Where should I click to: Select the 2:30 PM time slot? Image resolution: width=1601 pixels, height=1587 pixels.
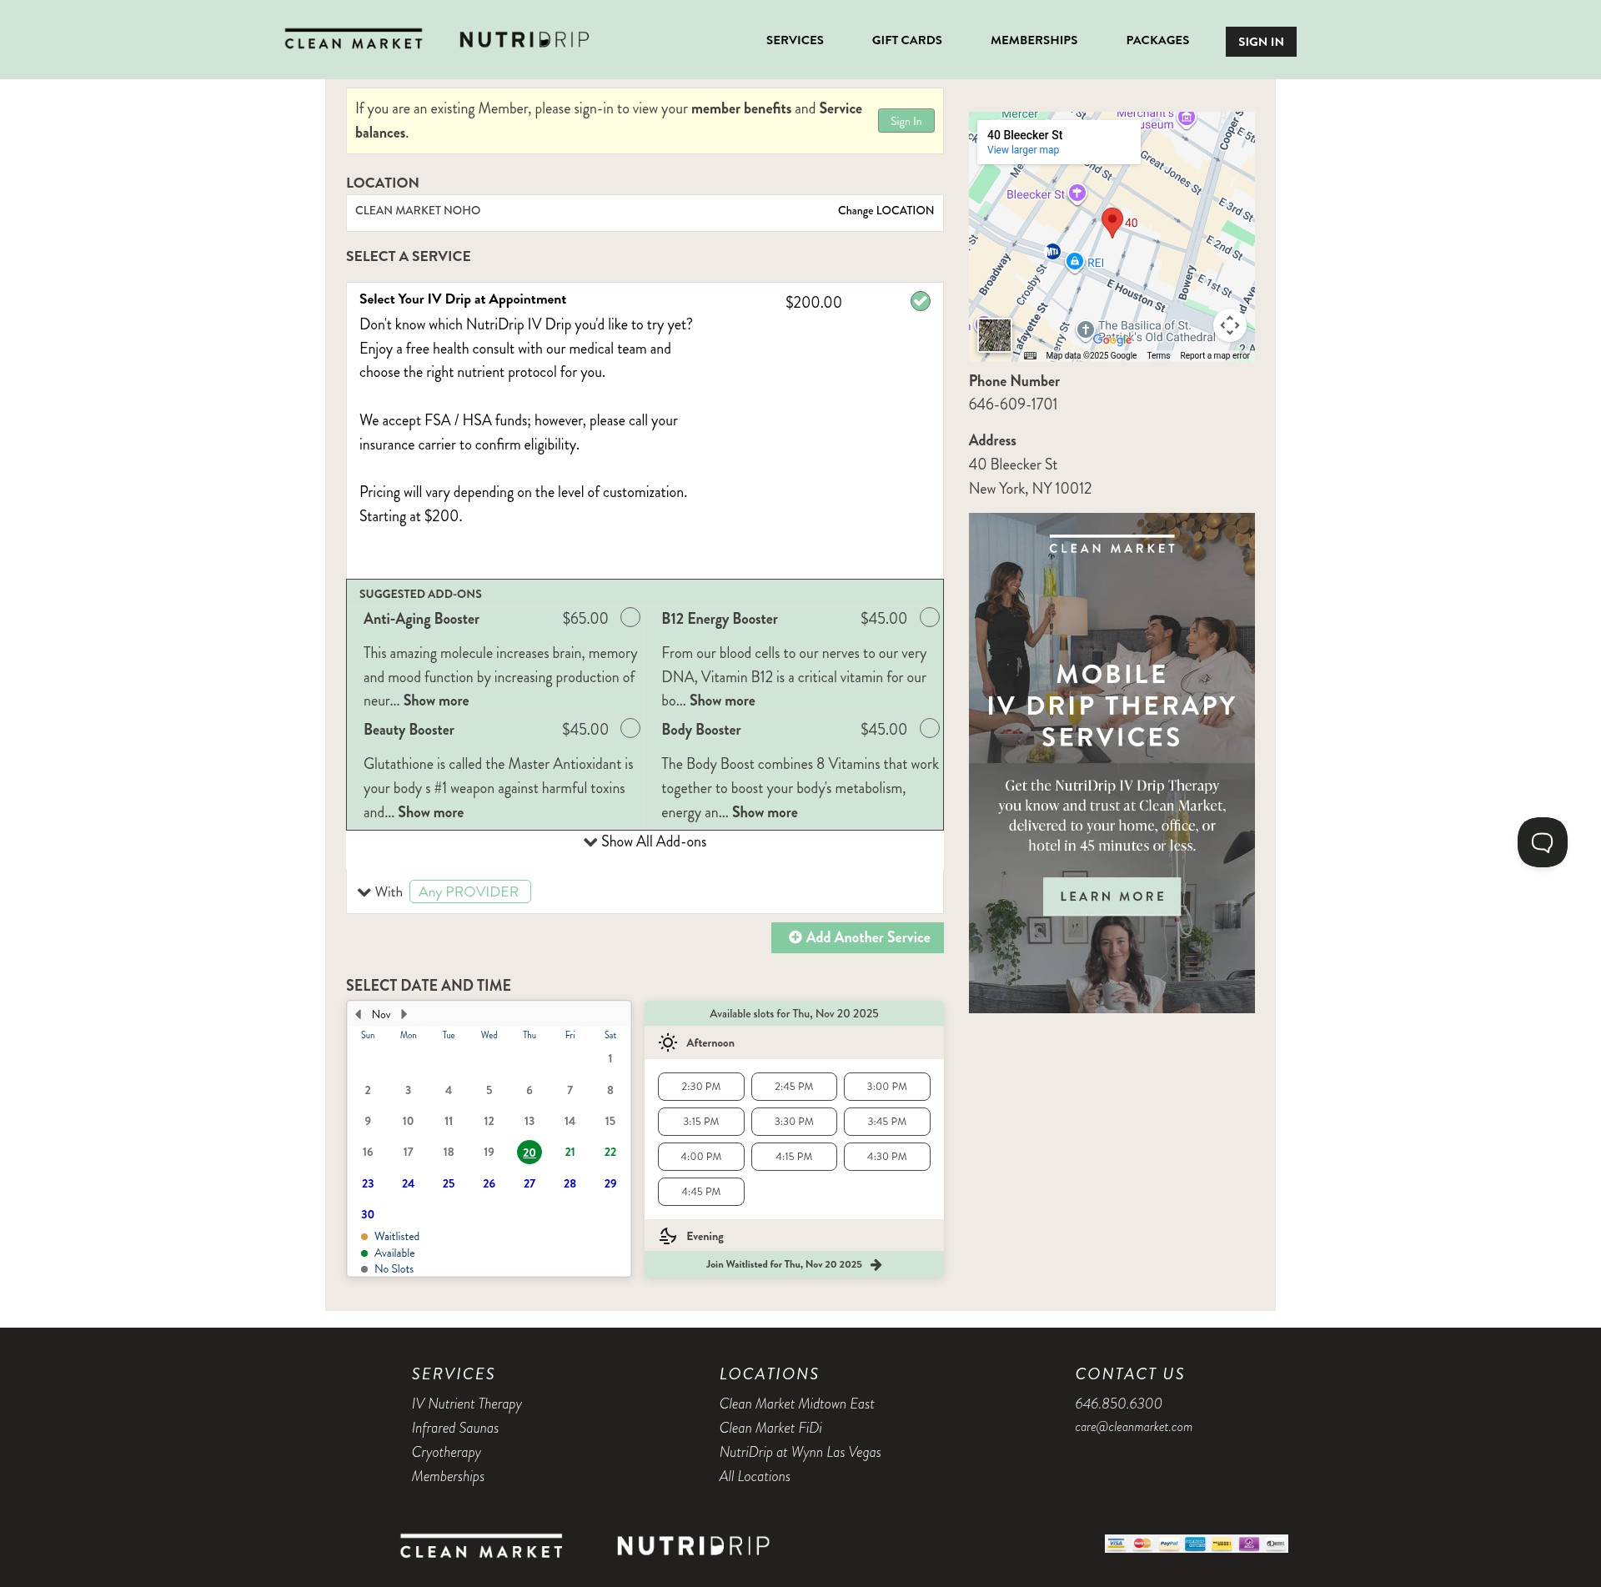[x=700, y=1087]
